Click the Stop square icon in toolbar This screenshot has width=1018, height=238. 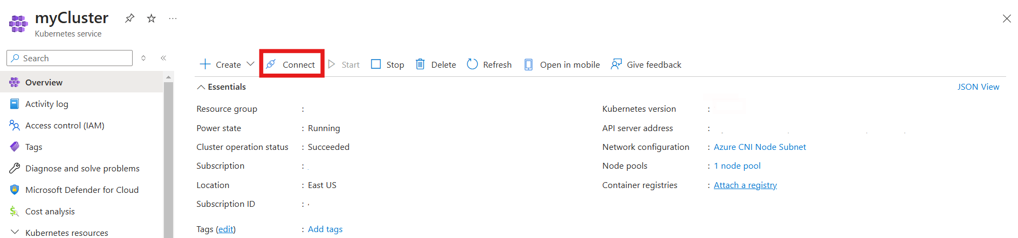(376, 64)
